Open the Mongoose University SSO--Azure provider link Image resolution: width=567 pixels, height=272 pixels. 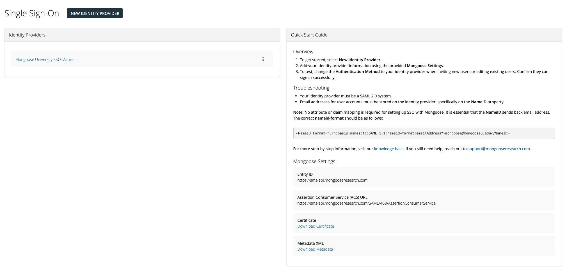point(44,60)
